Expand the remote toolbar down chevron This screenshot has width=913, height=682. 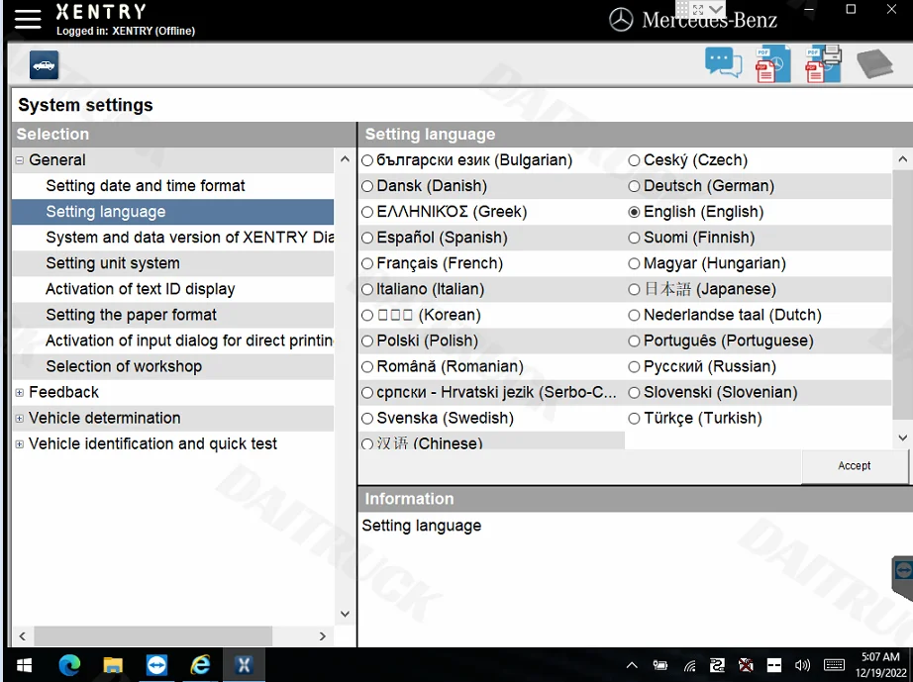pyautogui.click(x=716, y=9)
